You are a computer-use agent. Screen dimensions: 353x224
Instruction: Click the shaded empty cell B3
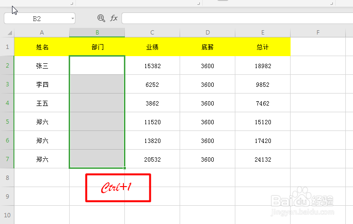pyautogui.click(x=97, y=84)
